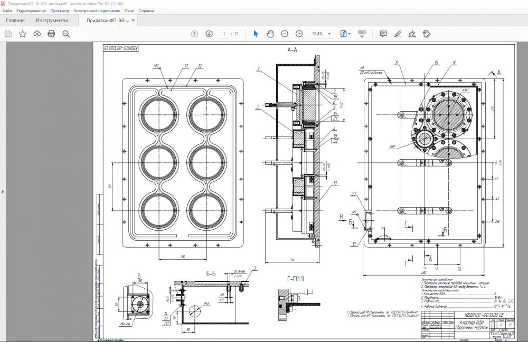Open the find text magnifier
Screen dimensions: 528x342
click(66, 34)
